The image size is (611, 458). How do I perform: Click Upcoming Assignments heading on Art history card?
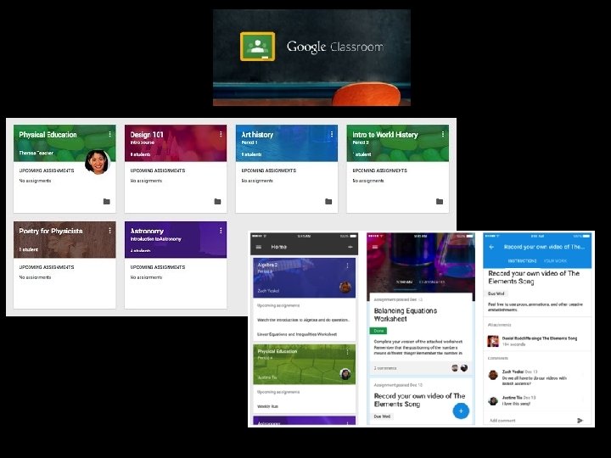click(268, 170)
